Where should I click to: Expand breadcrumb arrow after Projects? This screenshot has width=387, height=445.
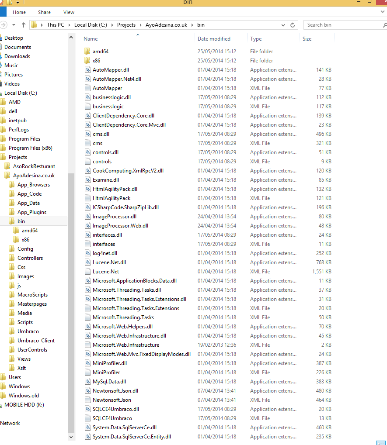pos(140,25)
